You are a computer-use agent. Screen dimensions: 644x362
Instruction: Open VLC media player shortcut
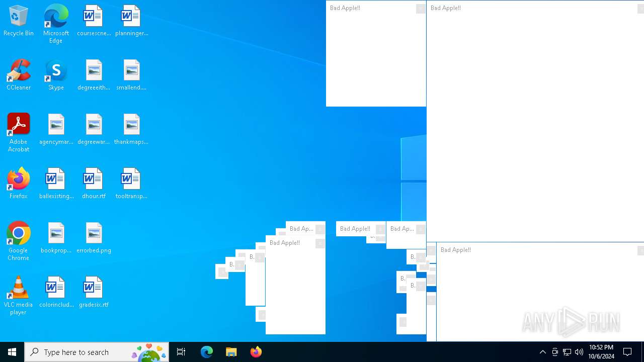19,296
